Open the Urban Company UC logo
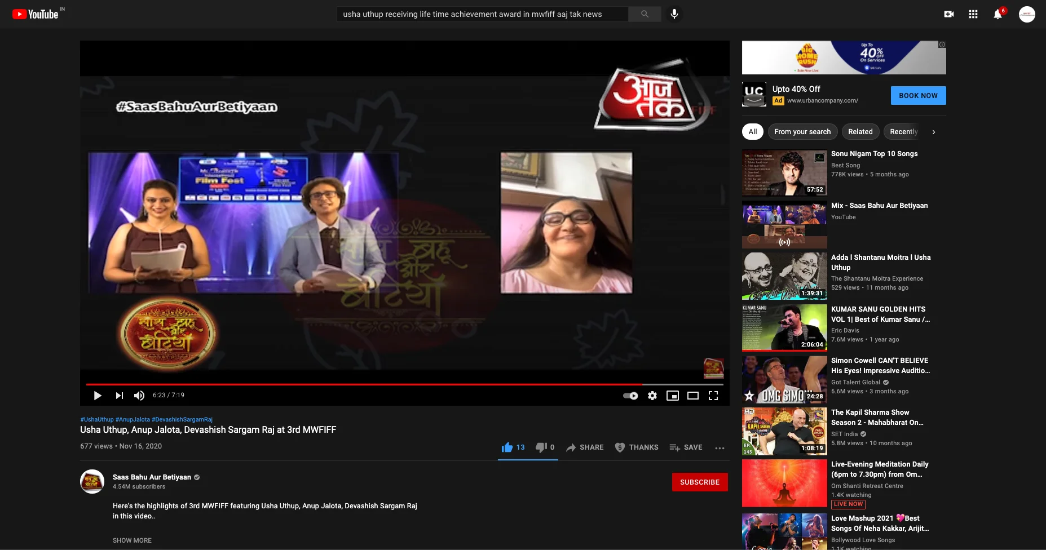Image resolution: width=1046 pixels, height=550 pixels. [x=754, y=94]
